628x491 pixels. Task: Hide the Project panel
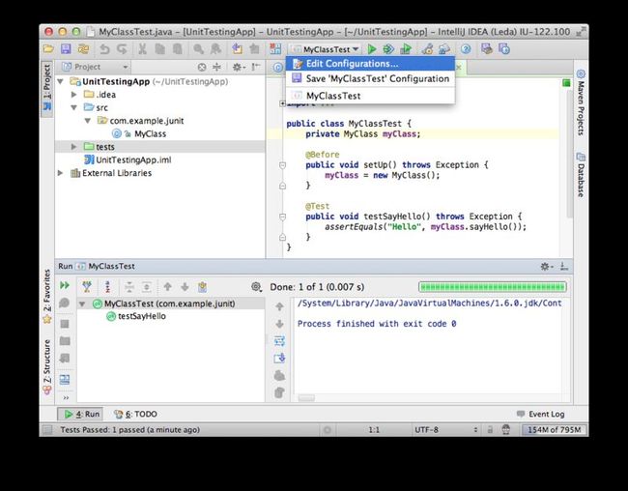click(255, 67)
